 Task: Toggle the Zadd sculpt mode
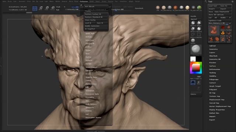tap(75, 7)
